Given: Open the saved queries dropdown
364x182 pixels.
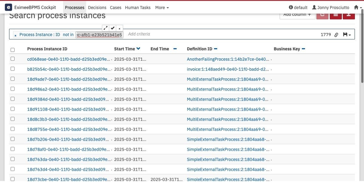Looking at the screenshot, I should click(x=347, y=35).
